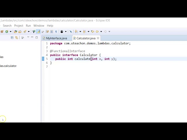Open the Window menu
187x140 pixels.
39,26
